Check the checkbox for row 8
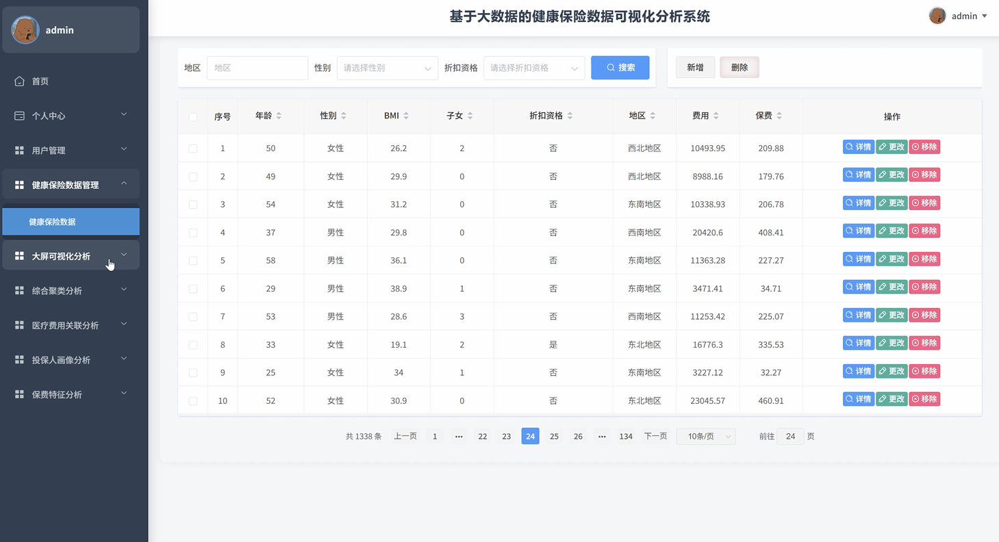Screen dimensions: 999x542 (x=193, y=345)
